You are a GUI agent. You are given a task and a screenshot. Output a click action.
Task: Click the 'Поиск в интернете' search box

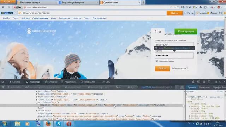tap(92, 13)
